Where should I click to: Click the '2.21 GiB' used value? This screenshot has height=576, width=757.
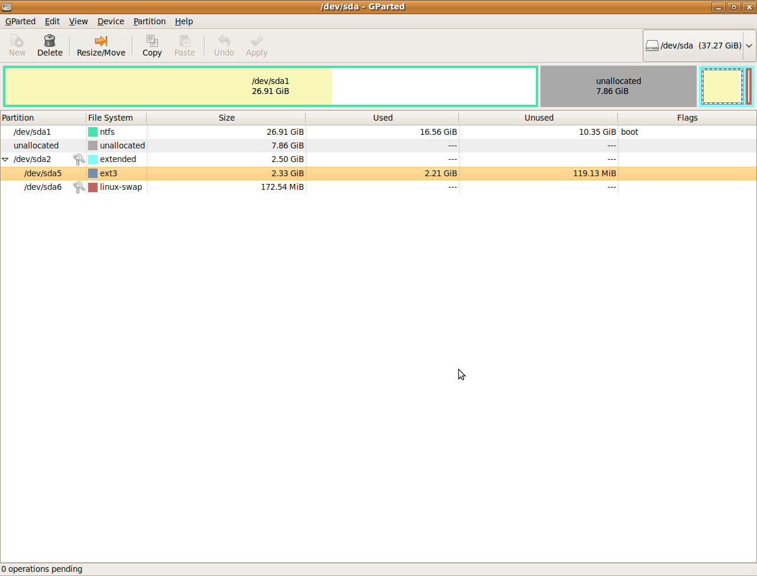pos(441,173)
